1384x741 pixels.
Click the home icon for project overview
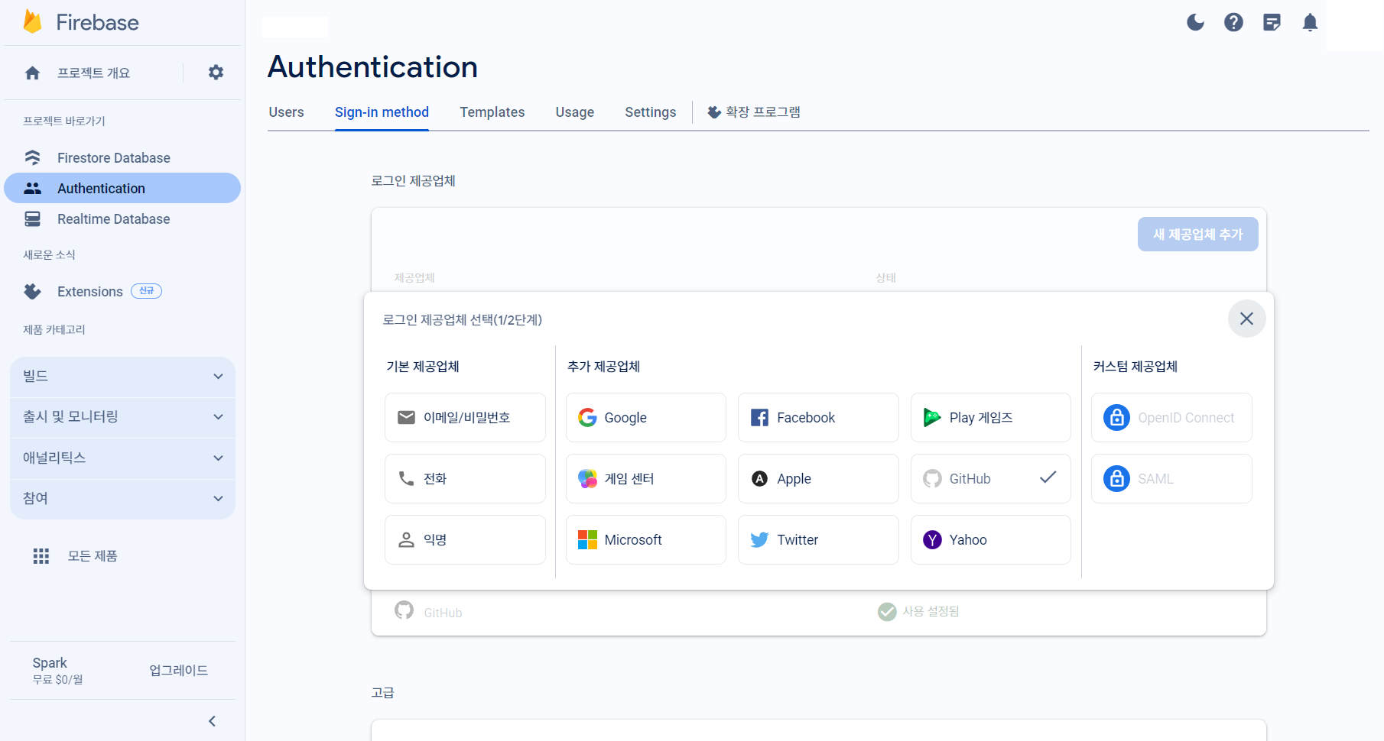pos(32,73)
